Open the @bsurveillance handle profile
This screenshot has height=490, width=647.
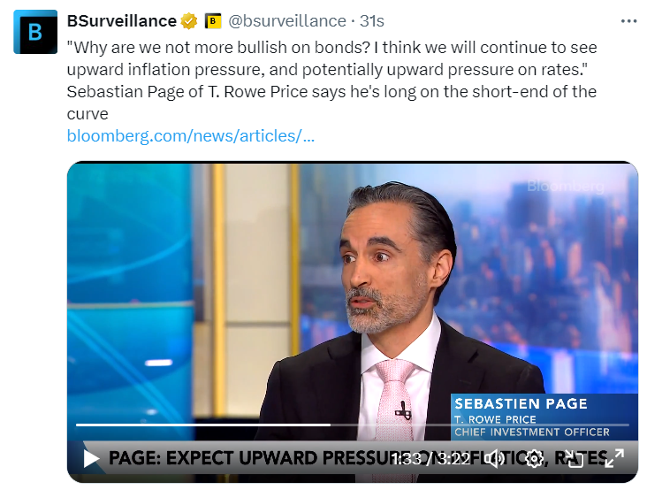tap(287, 21)
